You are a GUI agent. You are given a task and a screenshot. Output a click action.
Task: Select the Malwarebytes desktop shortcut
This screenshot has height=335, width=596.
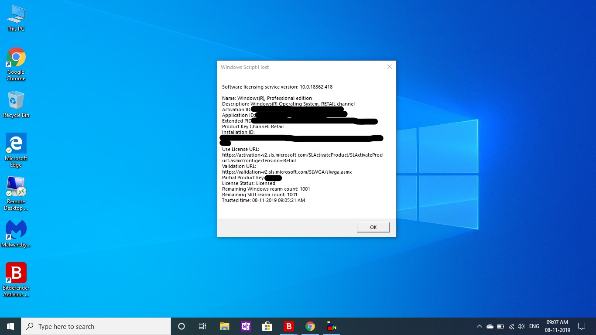pyautogui.click(x=16, y=234)
